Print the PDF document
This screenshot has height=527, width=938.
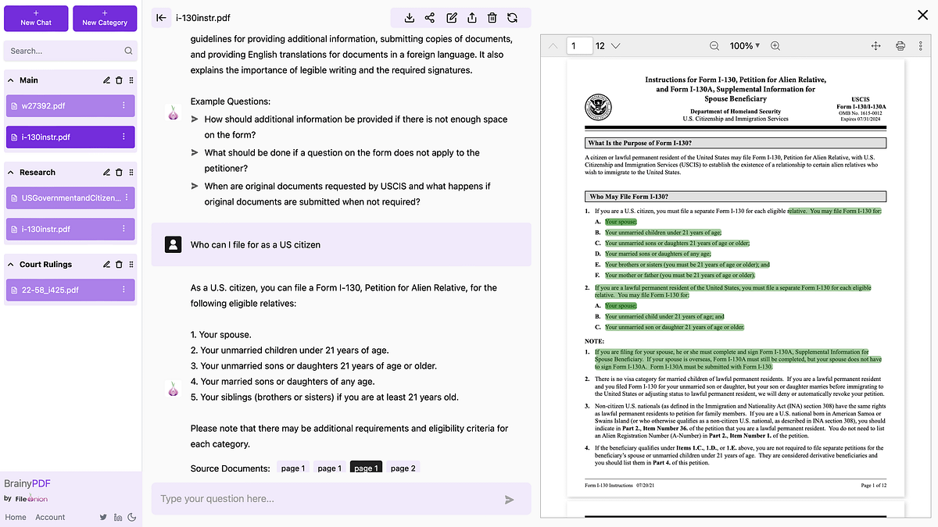tap(900, 46)
